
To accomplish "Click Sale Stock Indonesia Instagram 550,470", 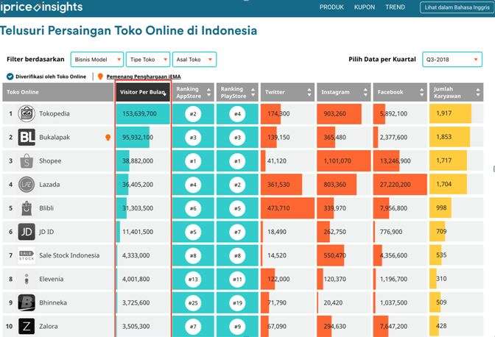I will coord(334,255).
